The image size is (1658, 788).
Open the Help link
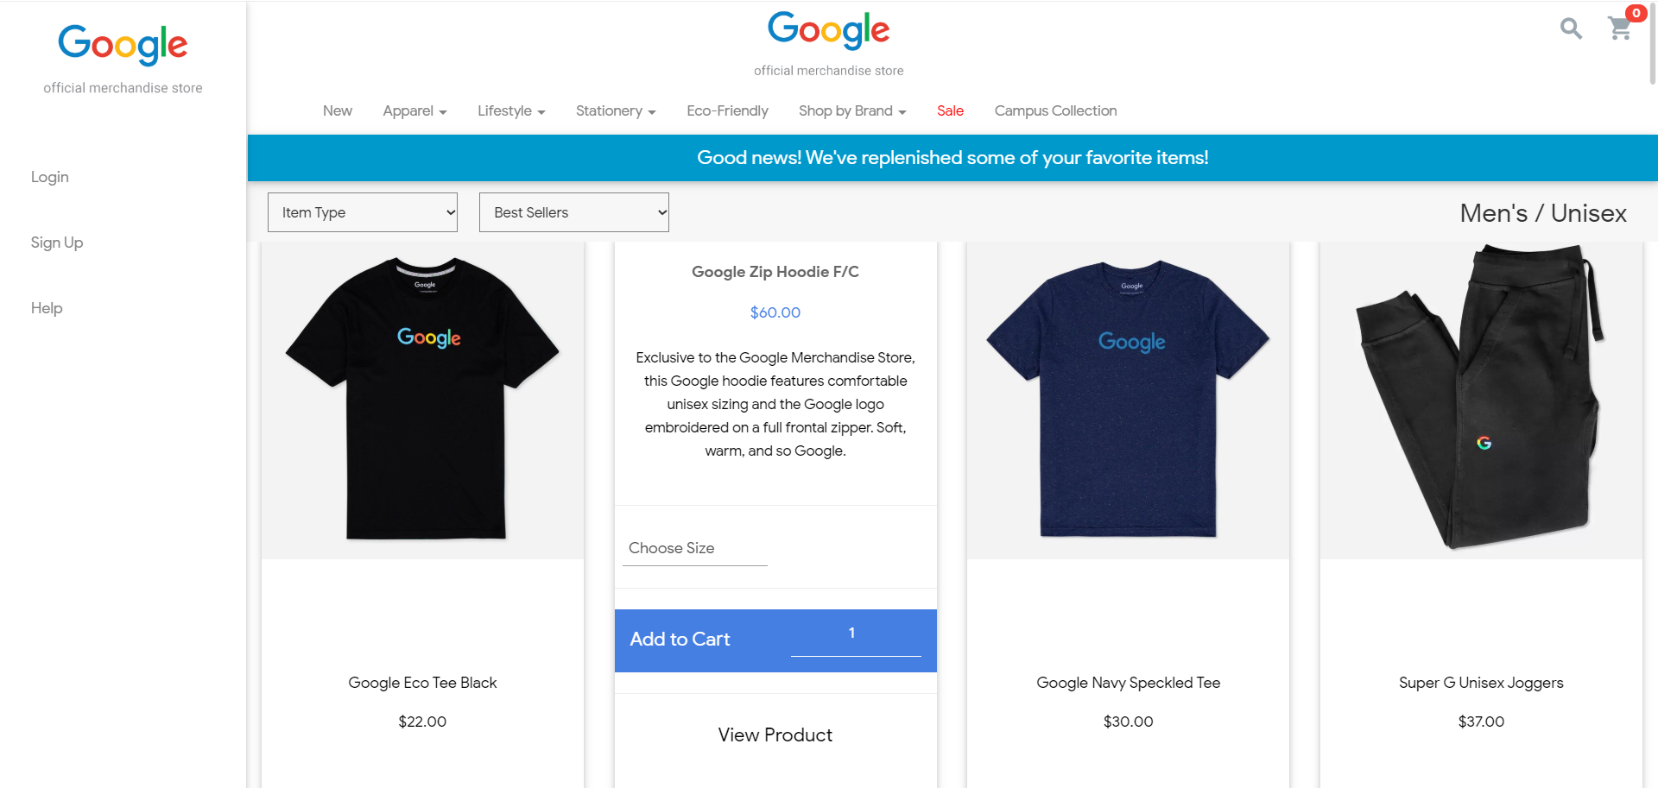point(47,308)
